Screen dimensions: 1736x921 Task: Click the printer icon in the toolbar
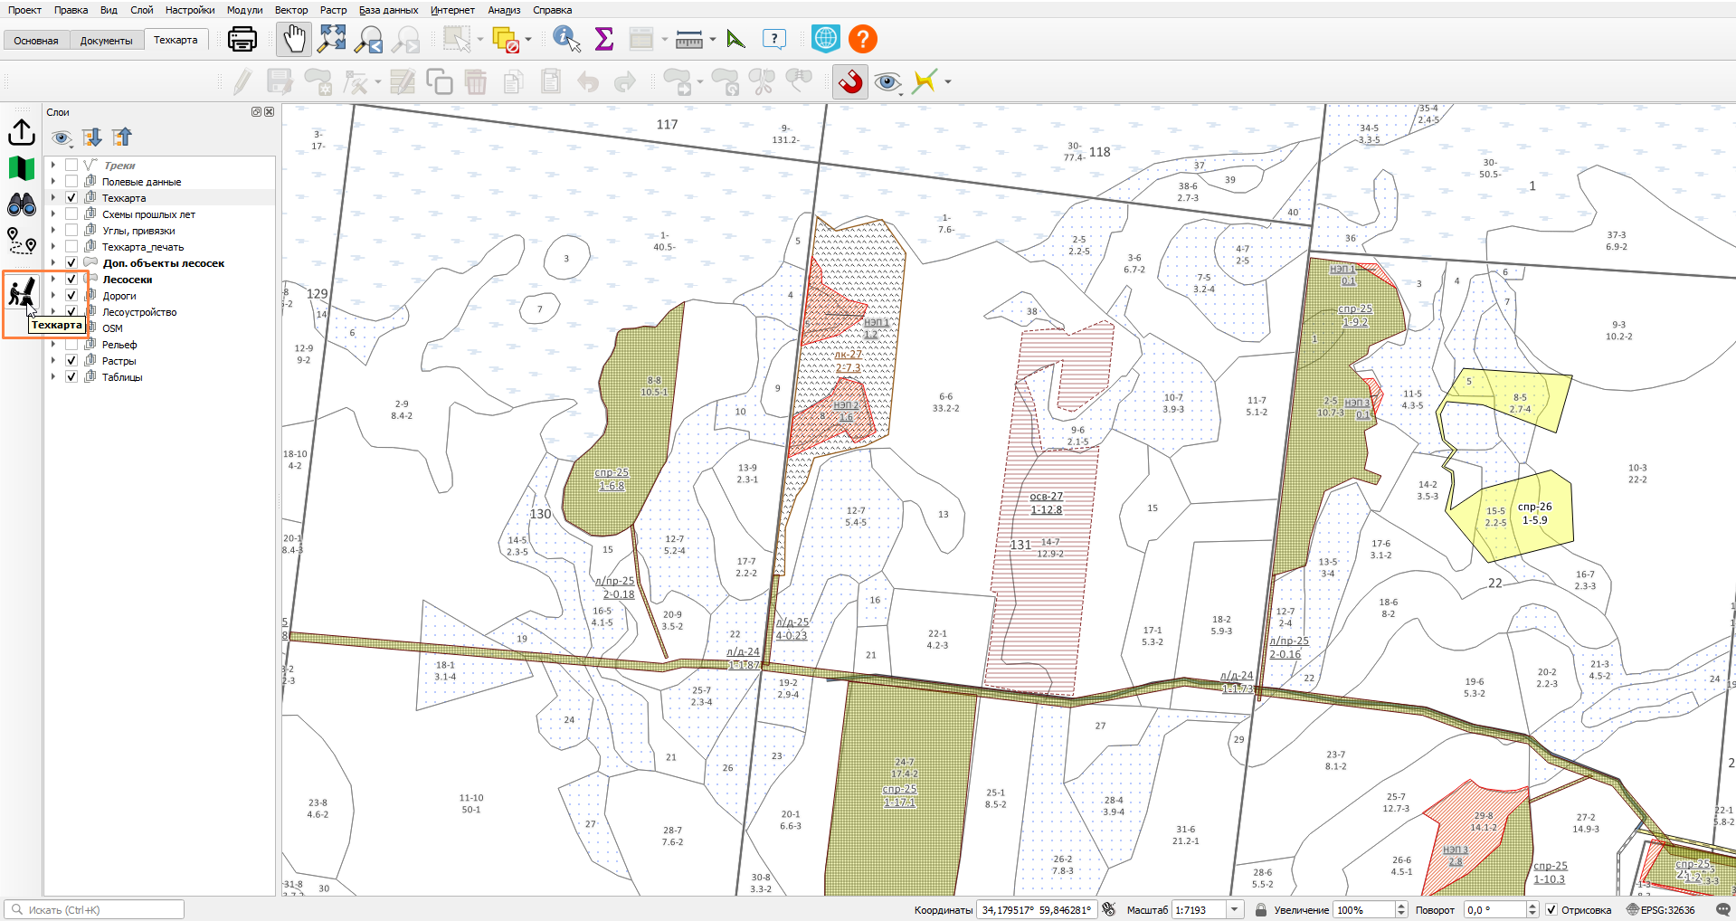(242, 39)
